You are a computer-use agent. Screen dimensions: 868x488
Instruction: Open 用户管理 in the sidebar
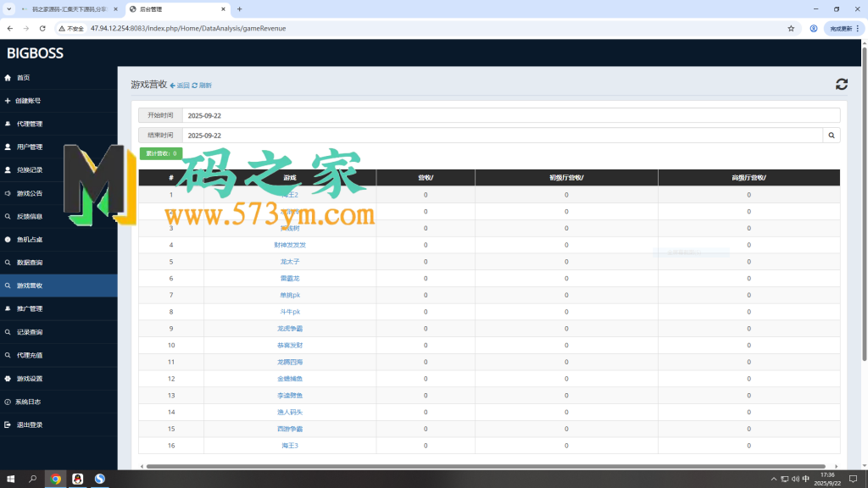[58, 147]
